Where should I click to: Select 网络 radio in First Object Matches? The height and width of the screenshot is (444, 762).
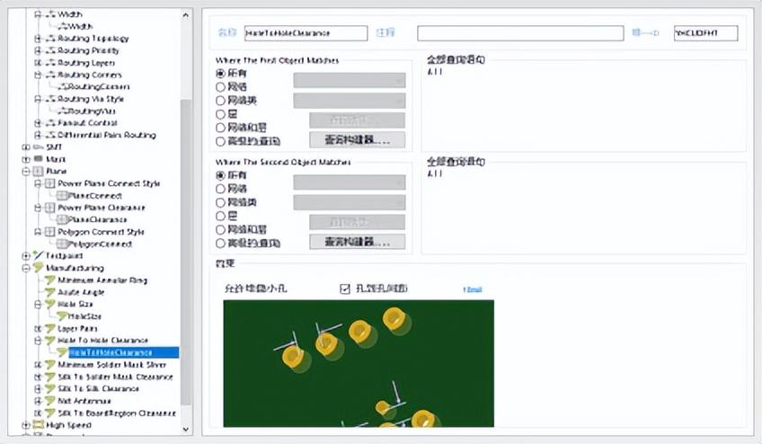point(221,87)
